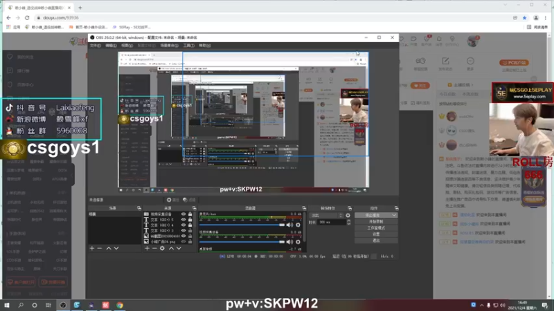The width and height of the screenshot is (554, 311).
Task: Click the source Properties gear button above docks
Action: [172, 200]
